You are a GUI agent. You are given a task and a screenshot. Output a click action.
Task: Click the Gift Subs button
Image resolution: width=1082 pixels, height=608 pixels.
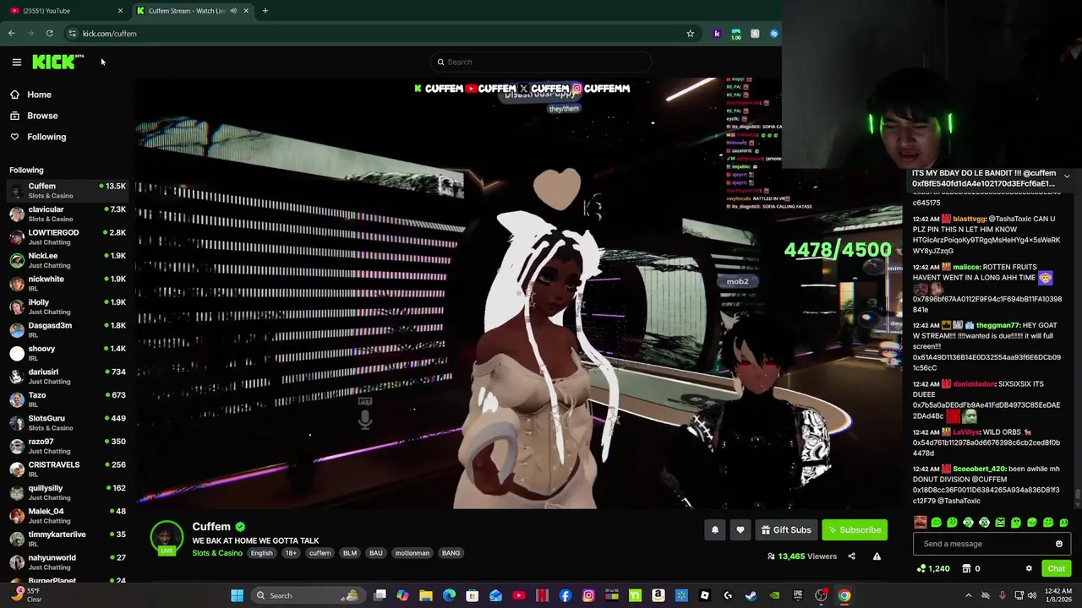[786, 529]
